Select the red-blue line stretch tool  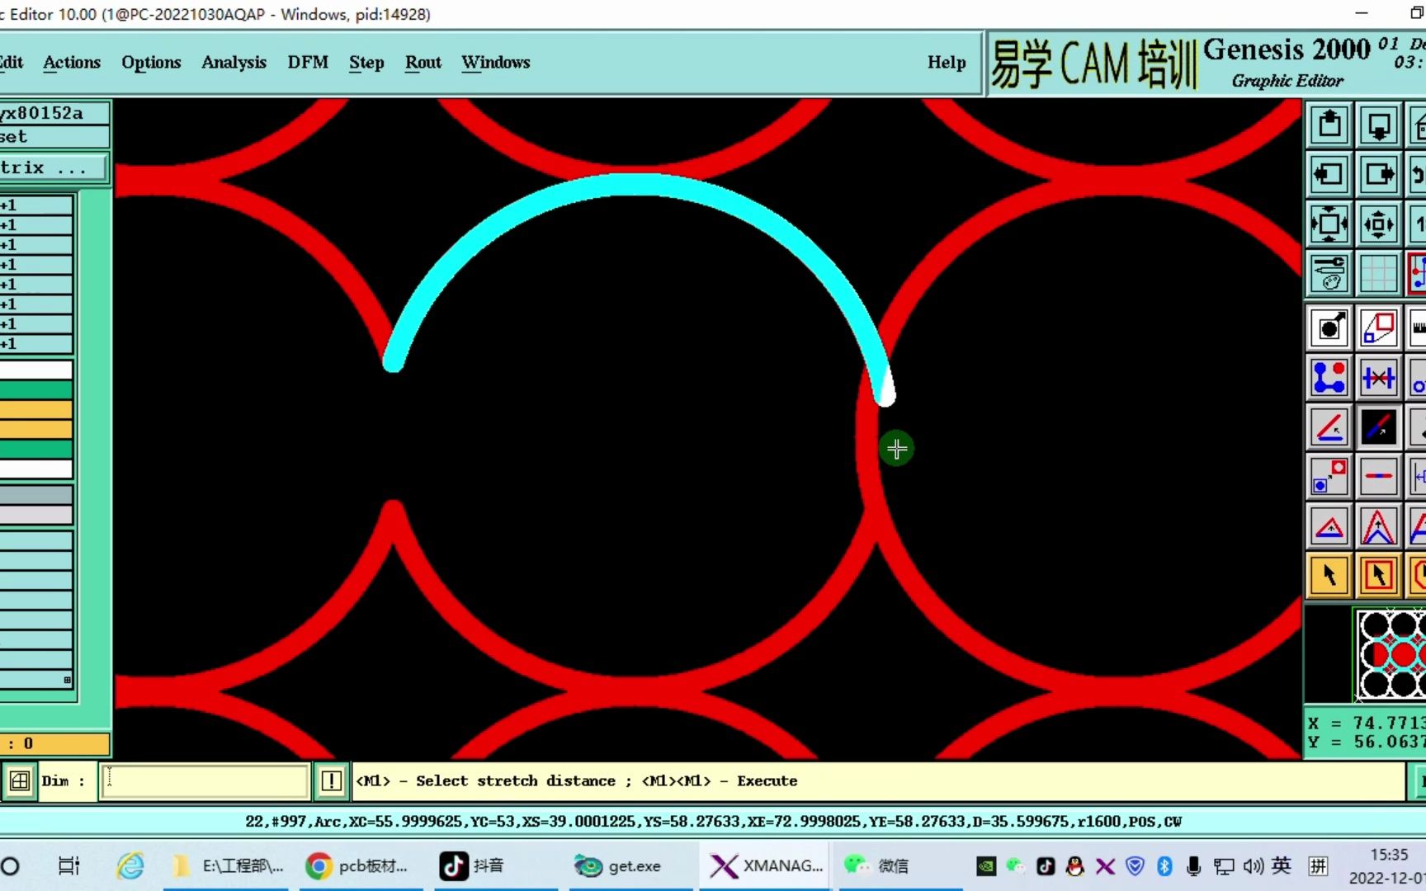coord(1379,427)
